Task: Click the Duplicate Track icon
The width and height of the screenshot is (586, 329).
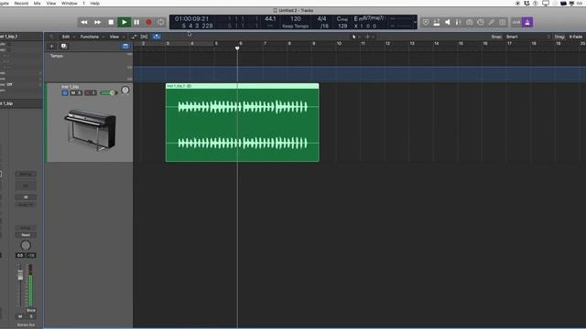Action: coord(64,47)
